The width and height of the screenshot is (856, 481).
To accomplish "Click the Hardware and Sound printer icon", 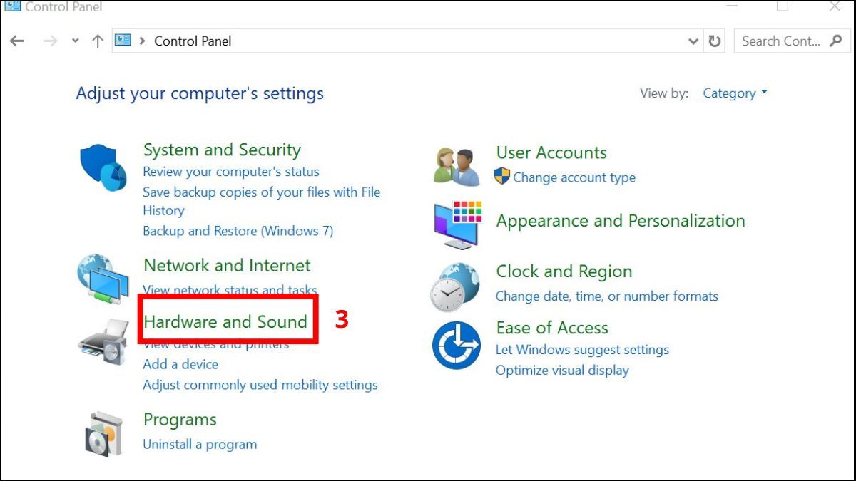I will (x=103, y=342).
